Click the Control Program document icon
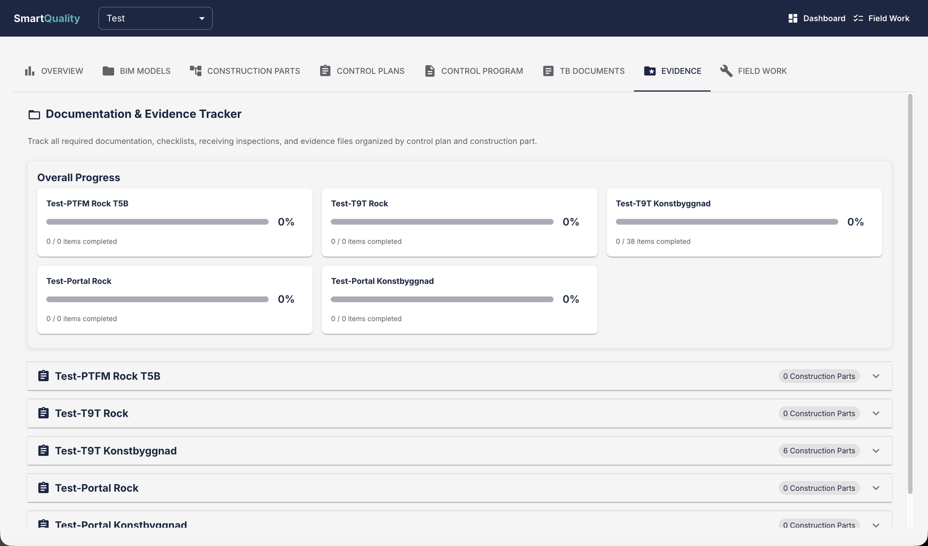The image size is (928, 546). [x=430, y=71]
